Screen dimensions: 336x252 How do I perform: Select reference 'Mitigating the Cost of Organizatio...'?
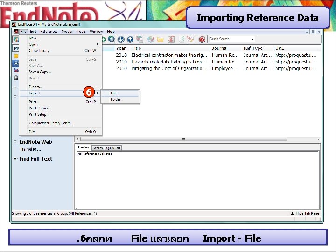(x=169, y=68)
